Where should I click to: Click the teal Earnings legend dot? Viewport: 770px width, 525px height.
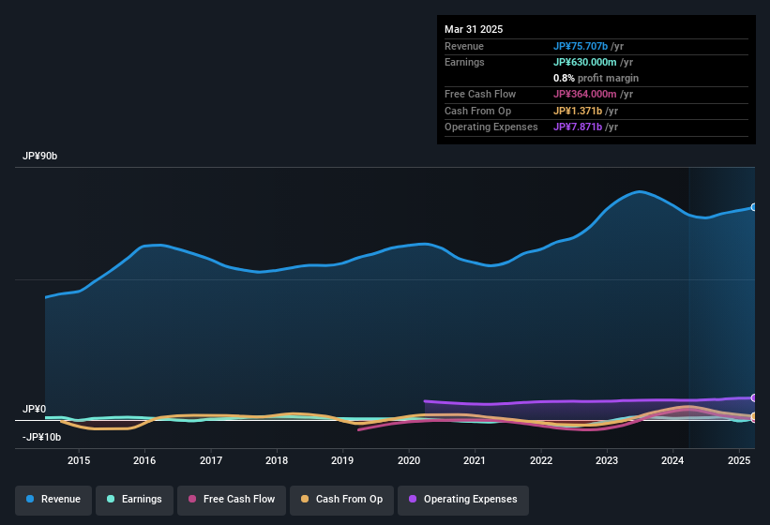tap(111, 499)
